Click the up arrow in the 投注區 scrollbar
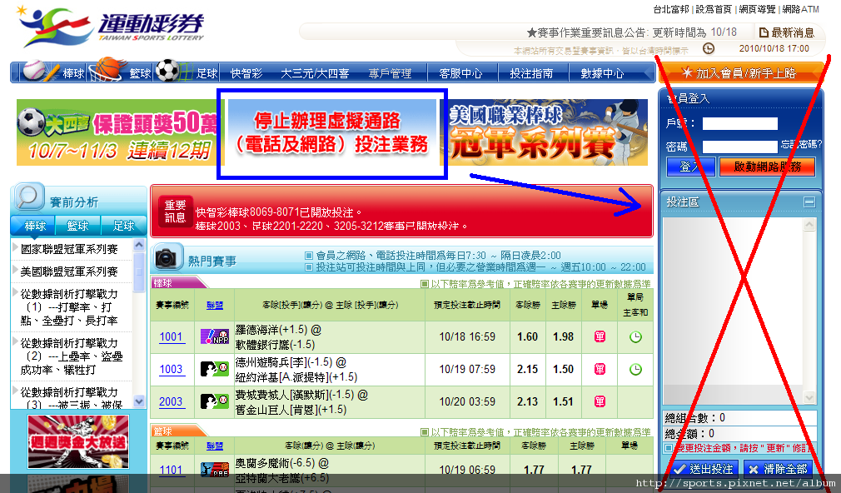841x493 pixels. pos(809,224)
